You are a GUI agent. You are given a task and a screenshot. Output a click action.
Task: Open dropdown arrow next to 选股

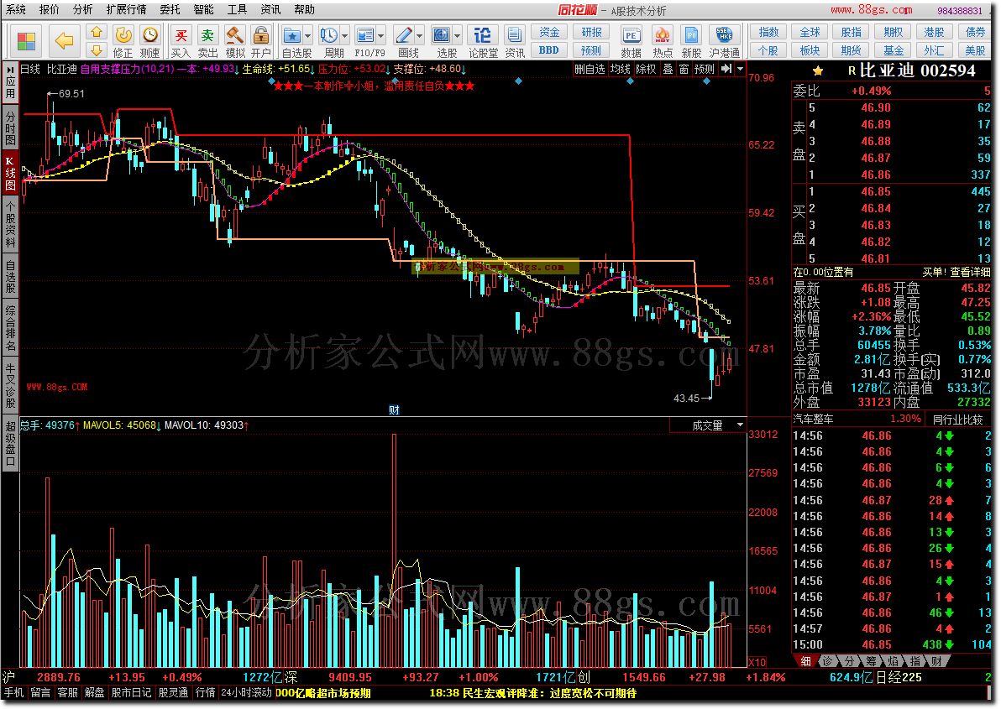pos(457,36)
